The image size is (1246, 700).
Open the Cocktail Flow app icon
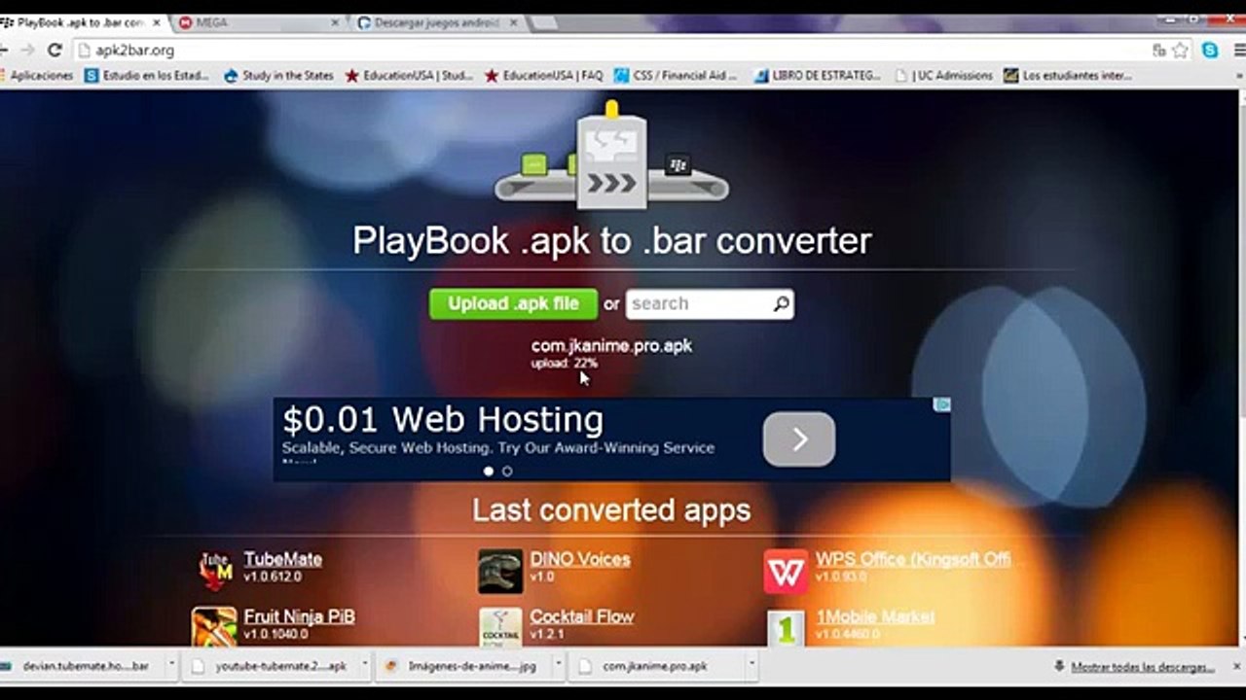500,627
